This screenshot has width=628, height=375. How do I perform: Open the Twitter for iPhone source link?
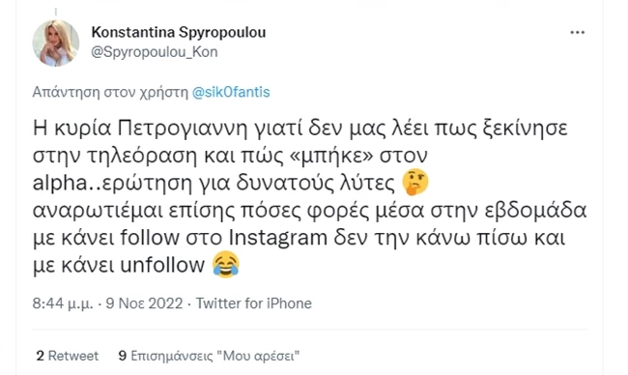[x=254, y=303]
